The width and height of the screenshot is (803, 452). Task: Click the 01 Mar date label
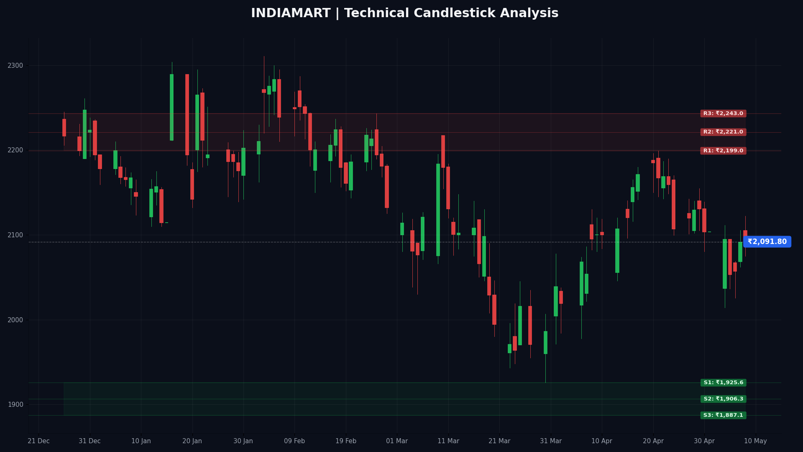coord(397,441)
